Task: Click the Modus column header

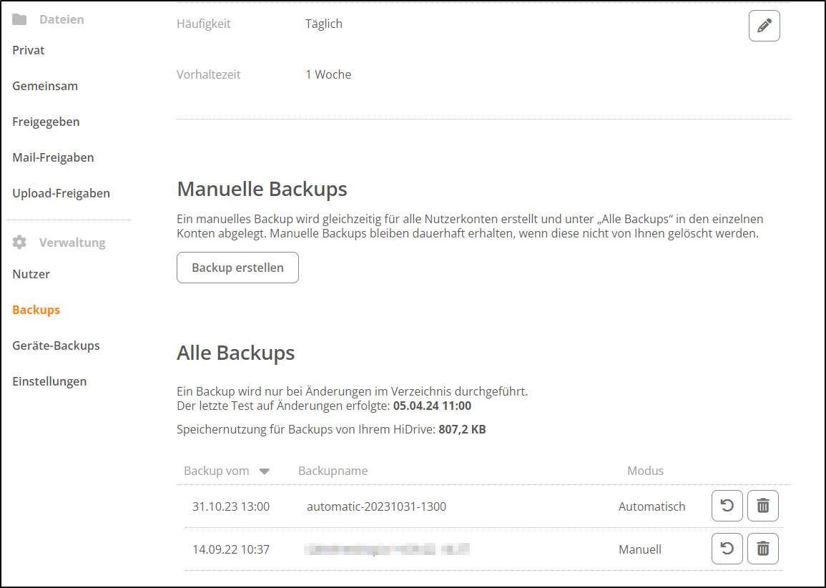Action: click(645, 471)
